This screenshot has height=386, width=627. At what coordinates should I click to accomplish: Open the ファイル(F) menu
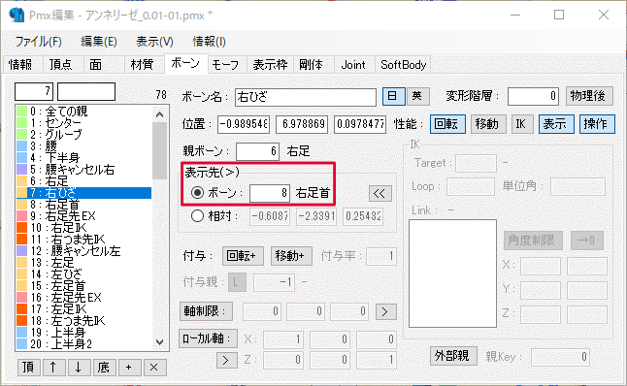pyautogui.click(x=39, y=42)
